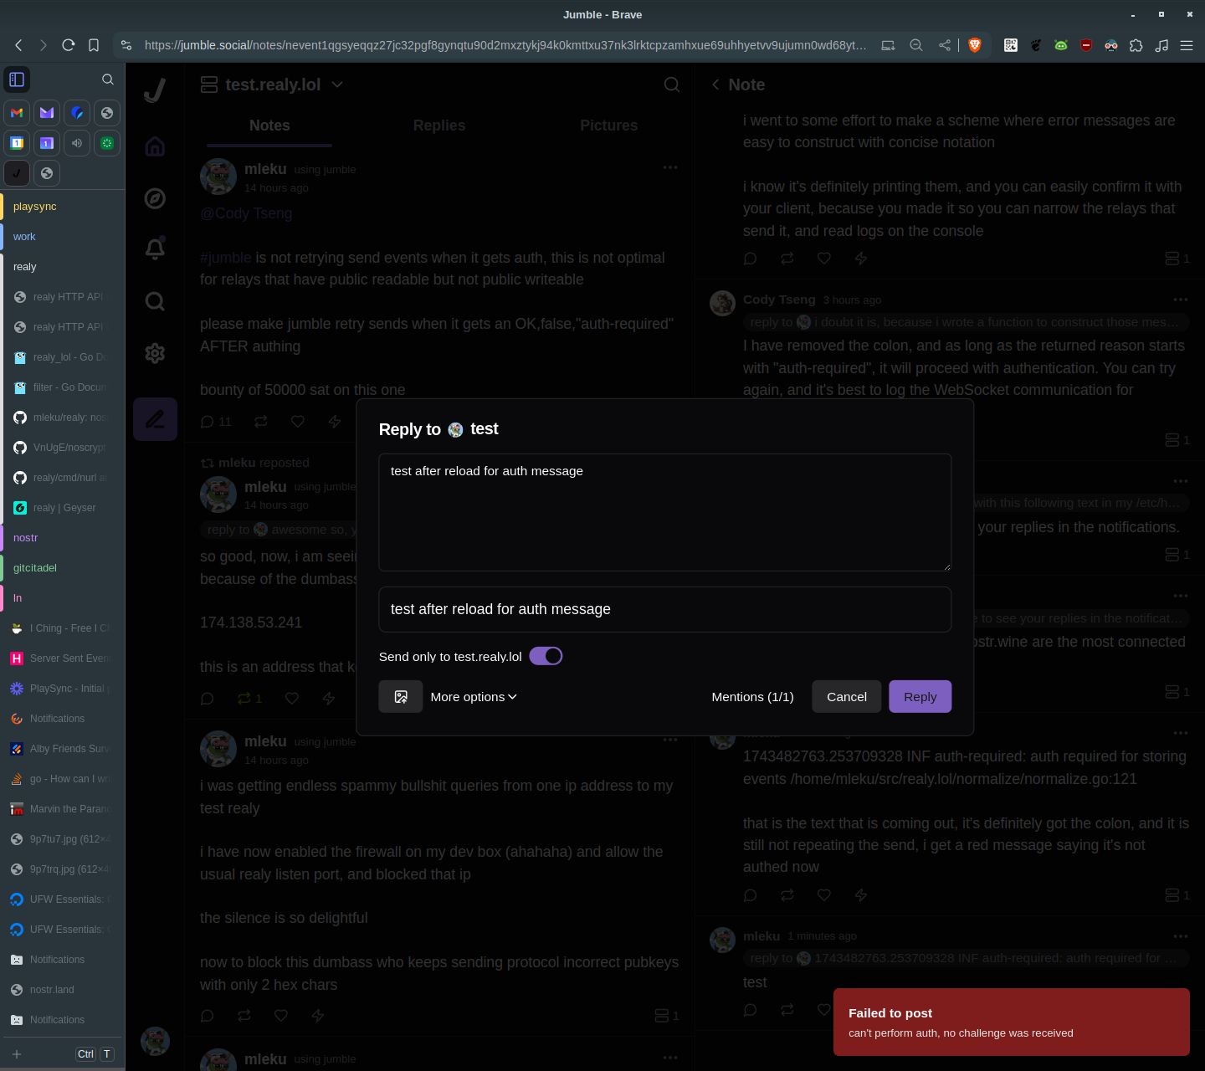Open Brave main hamburger menu

1187,45
